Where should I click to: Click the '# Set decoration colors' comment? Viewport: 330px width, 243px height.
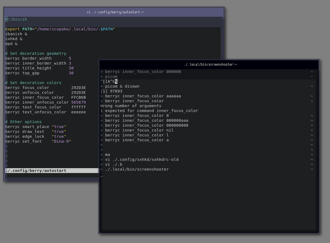[33, 83]
